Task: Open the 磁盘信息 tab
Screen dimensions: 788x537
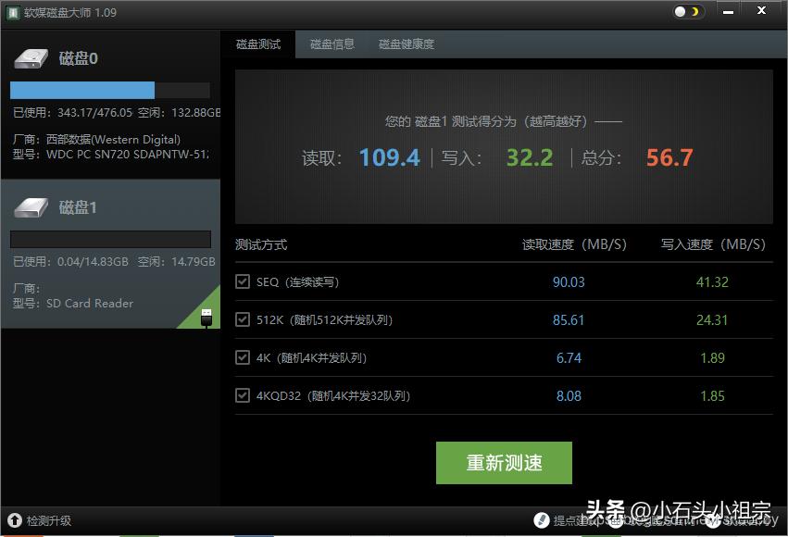Action: 332,44
